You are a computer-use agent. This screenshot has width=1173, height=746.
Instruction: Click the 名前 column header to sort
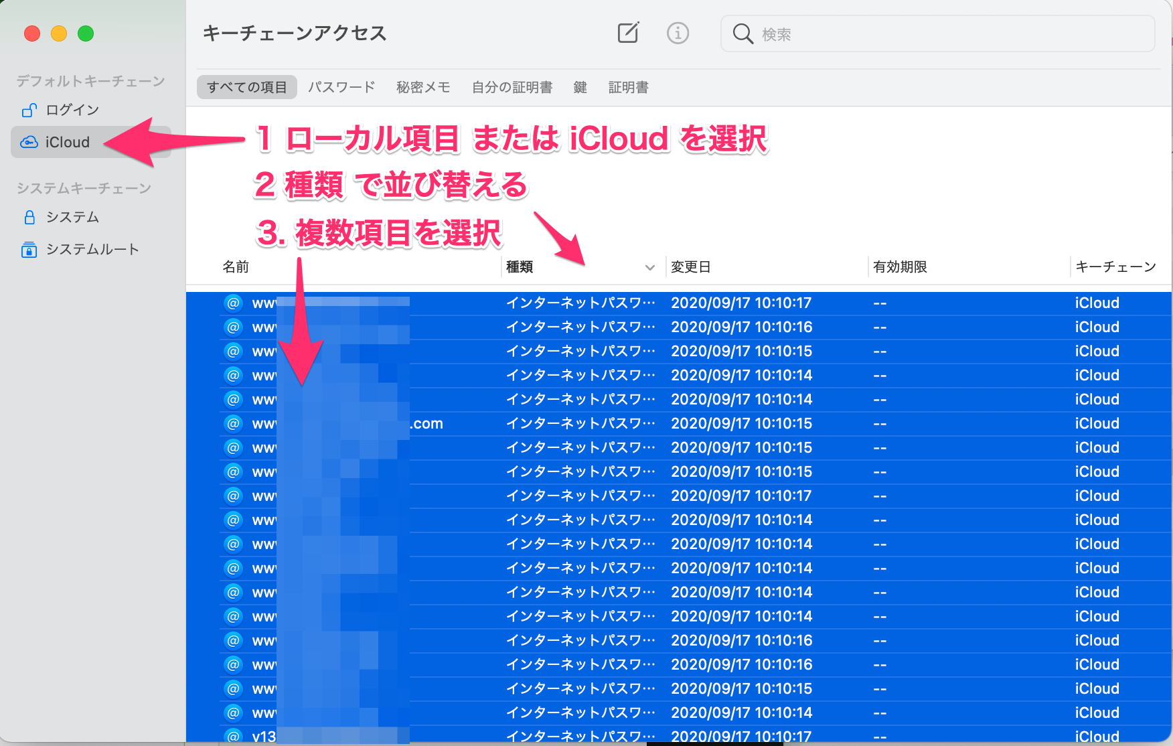236,266
